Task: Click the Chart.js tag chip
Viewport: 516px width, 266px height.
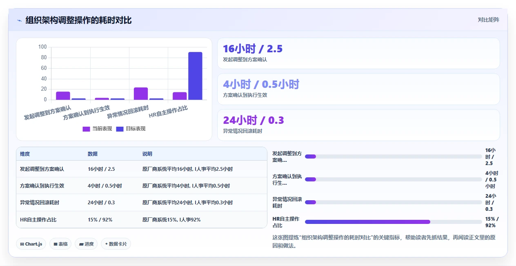Action: (x=32, y=244)
